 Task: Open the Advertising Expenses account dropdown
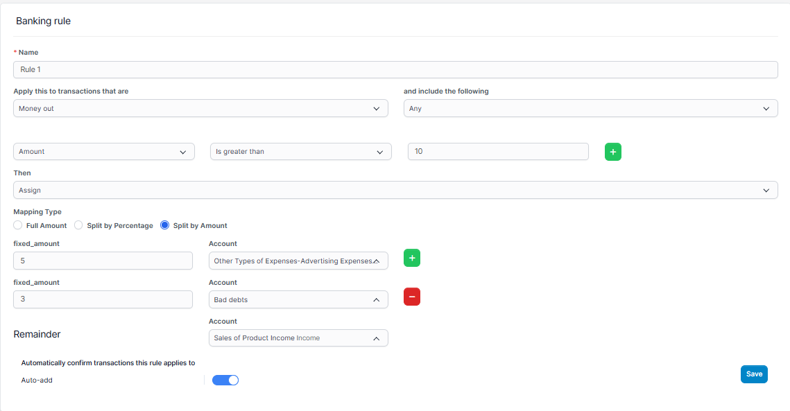click(x=298, y=261)
